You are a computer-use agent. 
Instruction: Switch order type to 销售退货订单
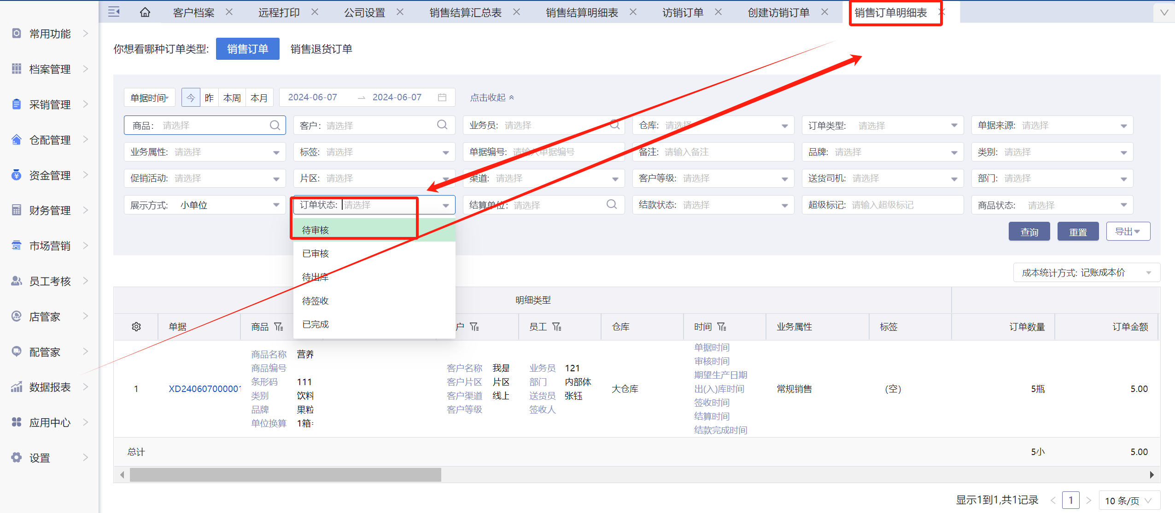tap(322, 49)
